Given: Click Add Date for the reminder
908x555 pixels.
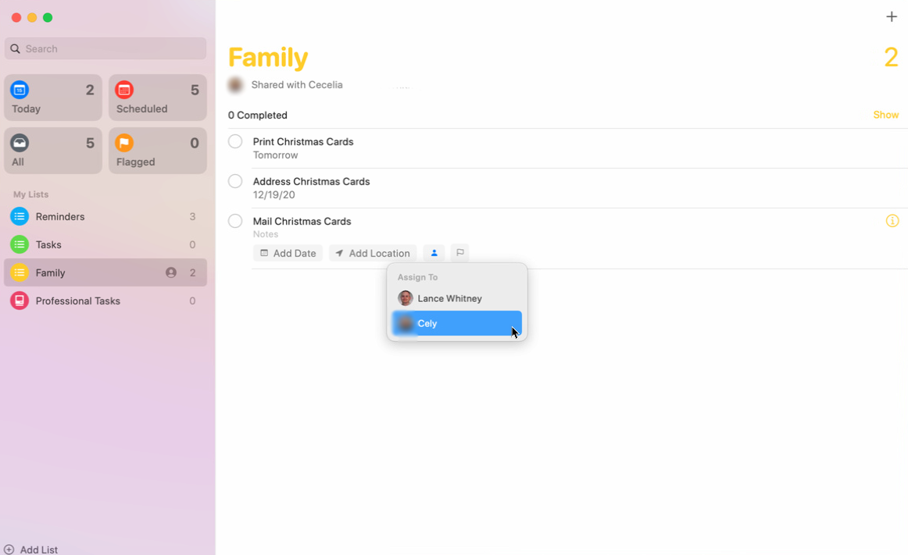Looking at the screenshot, I should point(288,253).
